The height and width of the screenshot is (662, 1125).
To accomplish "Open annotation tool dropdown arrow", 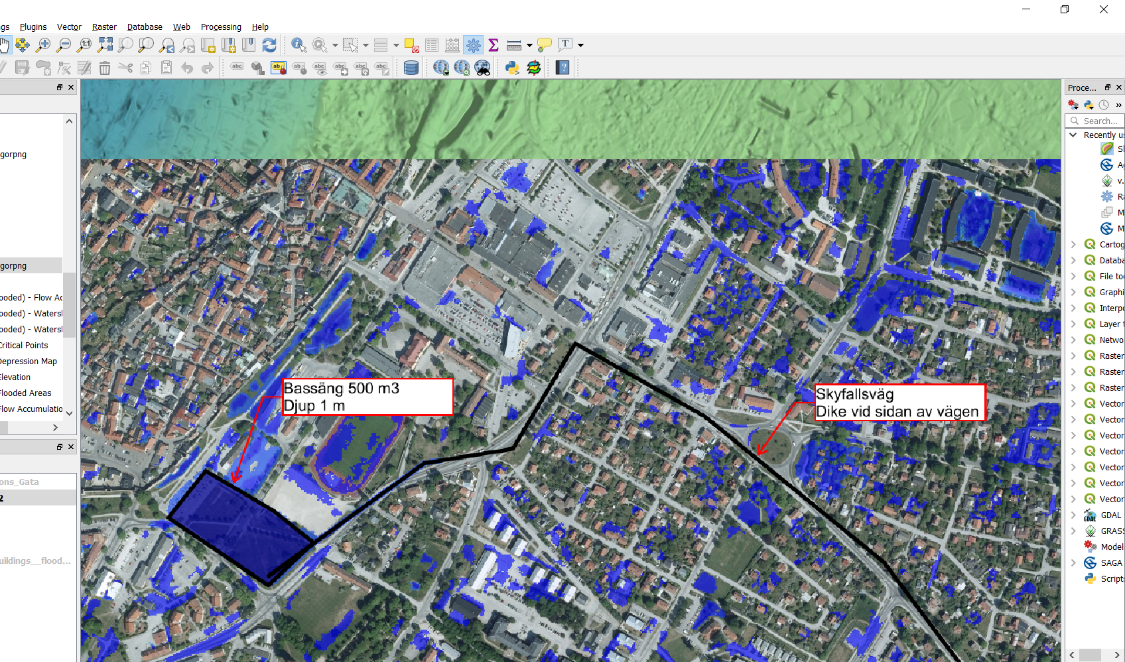I will 580,45.
